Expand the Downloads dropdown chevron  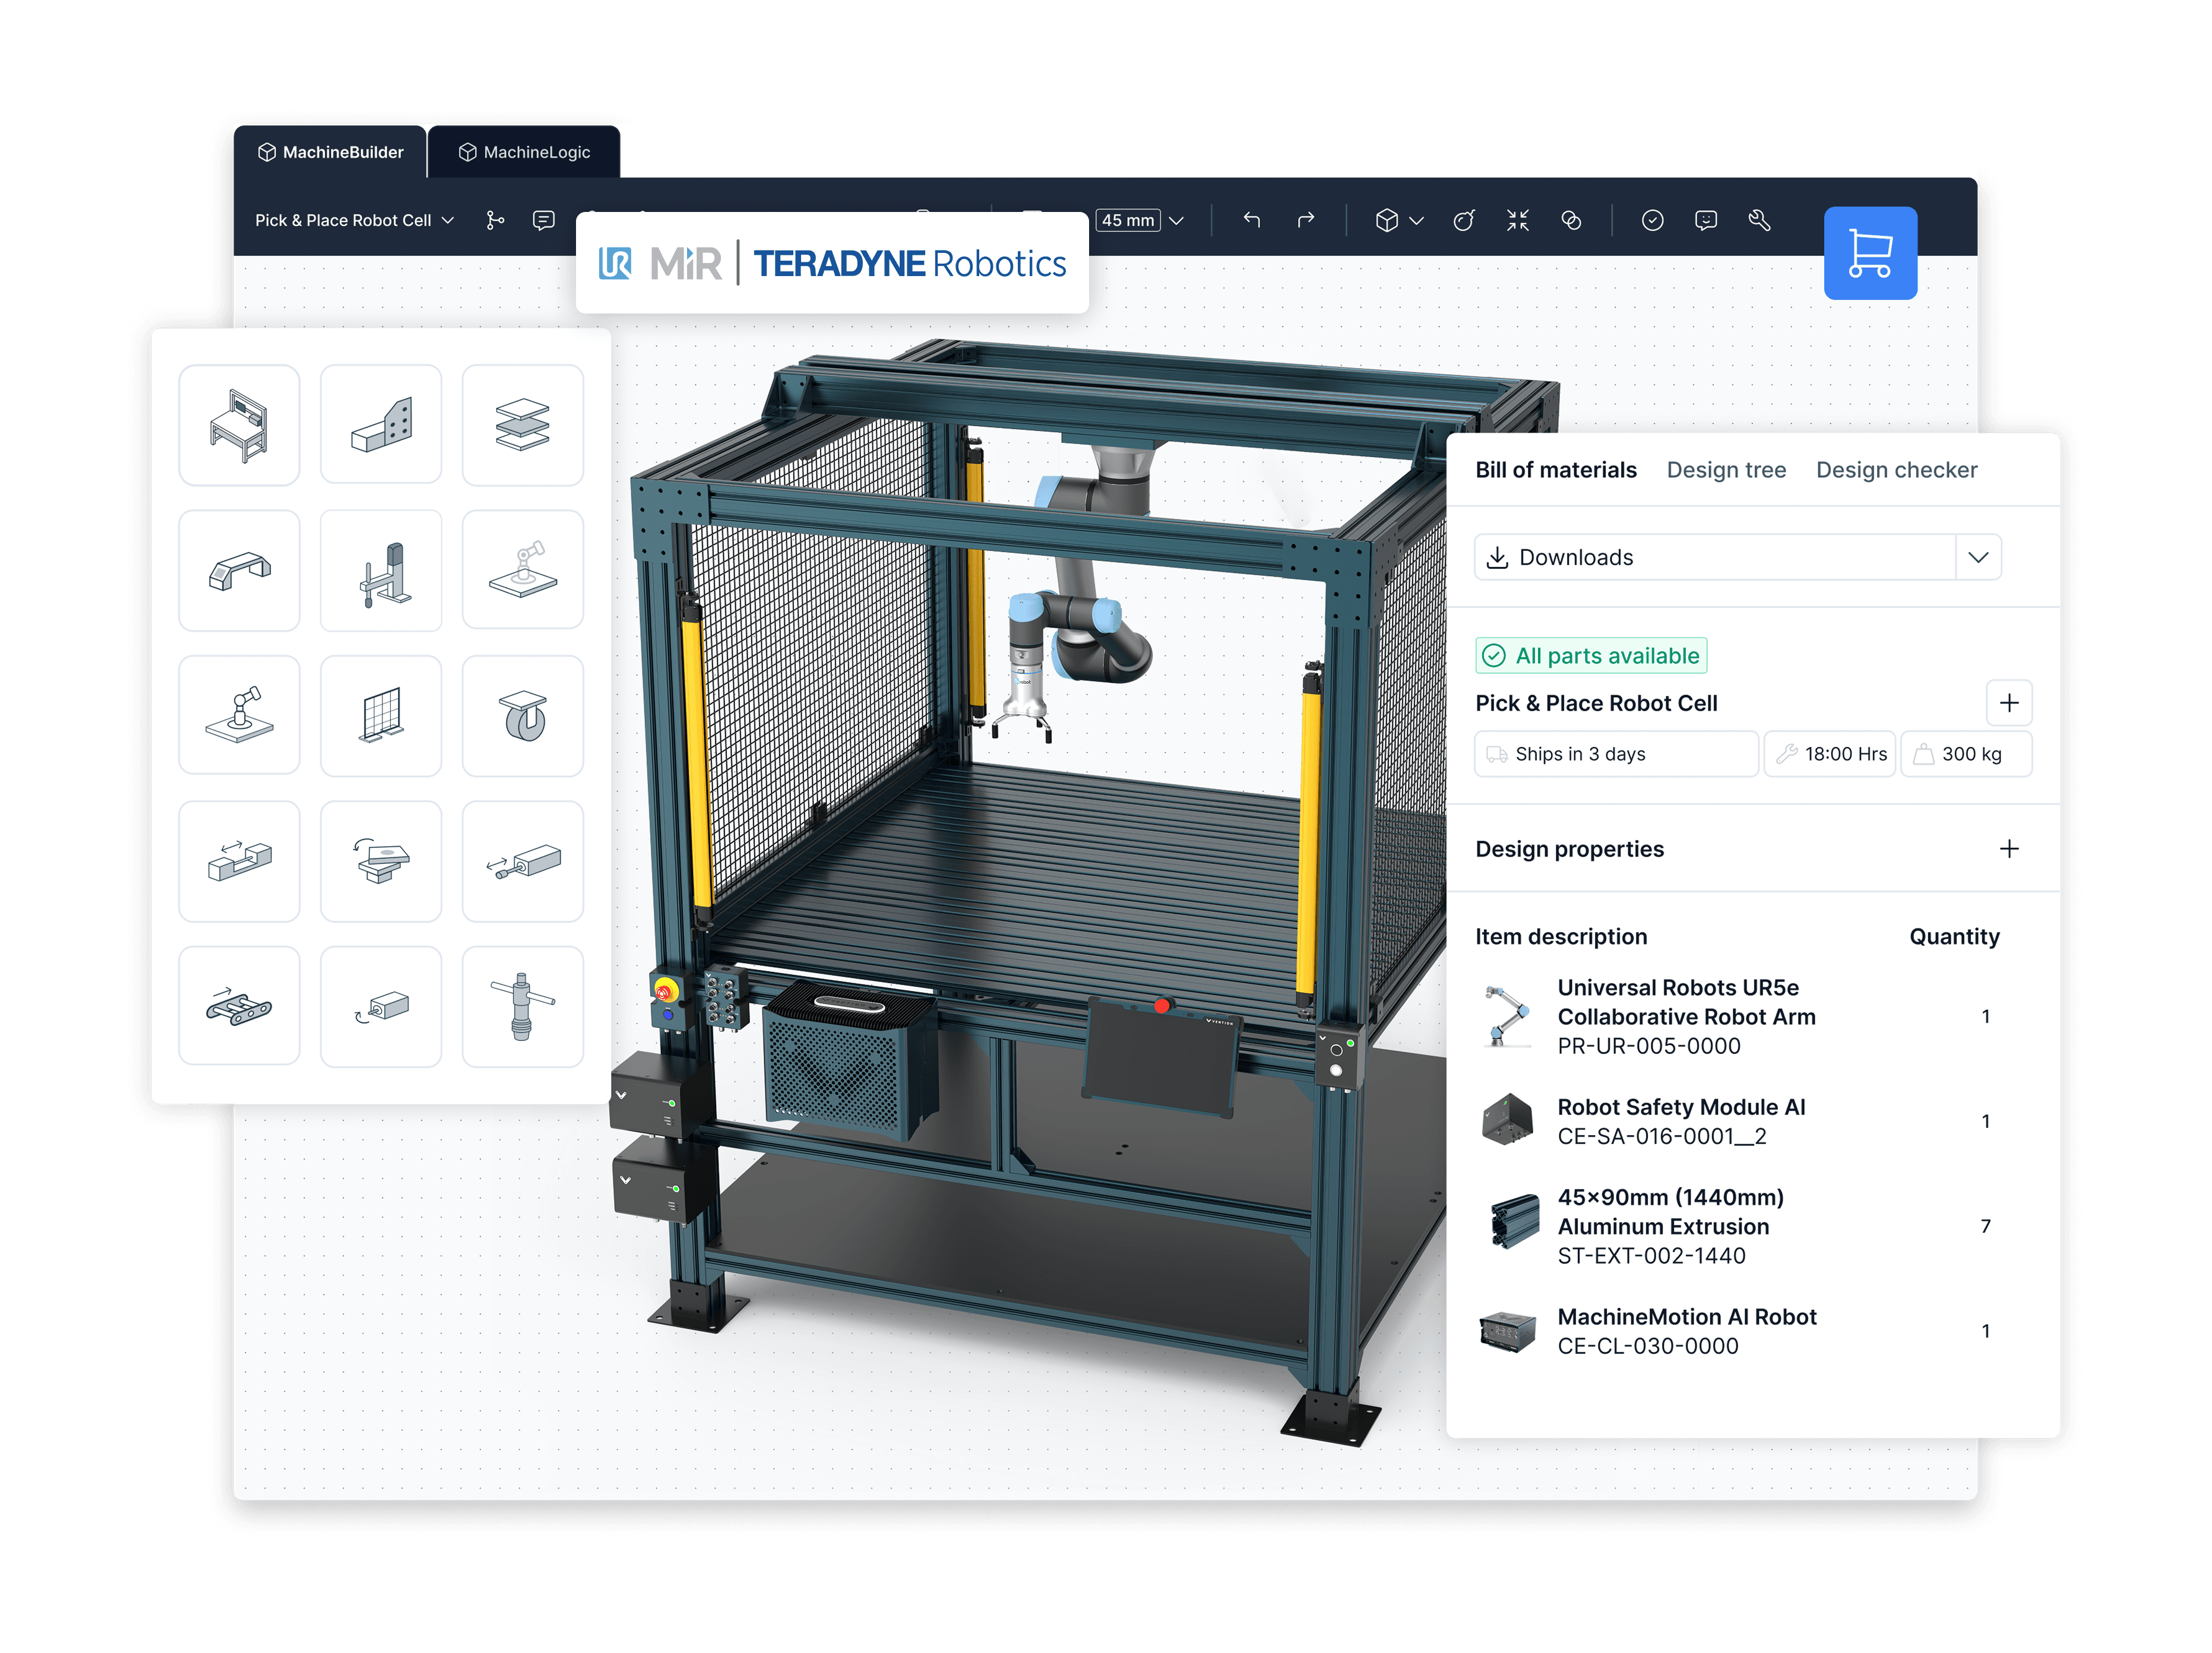pyautogui.click(x=1978, y=557)
